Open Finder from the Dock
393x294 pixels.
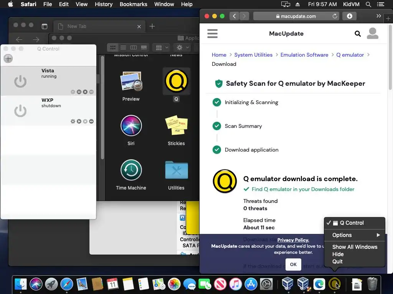pos(21,284)
